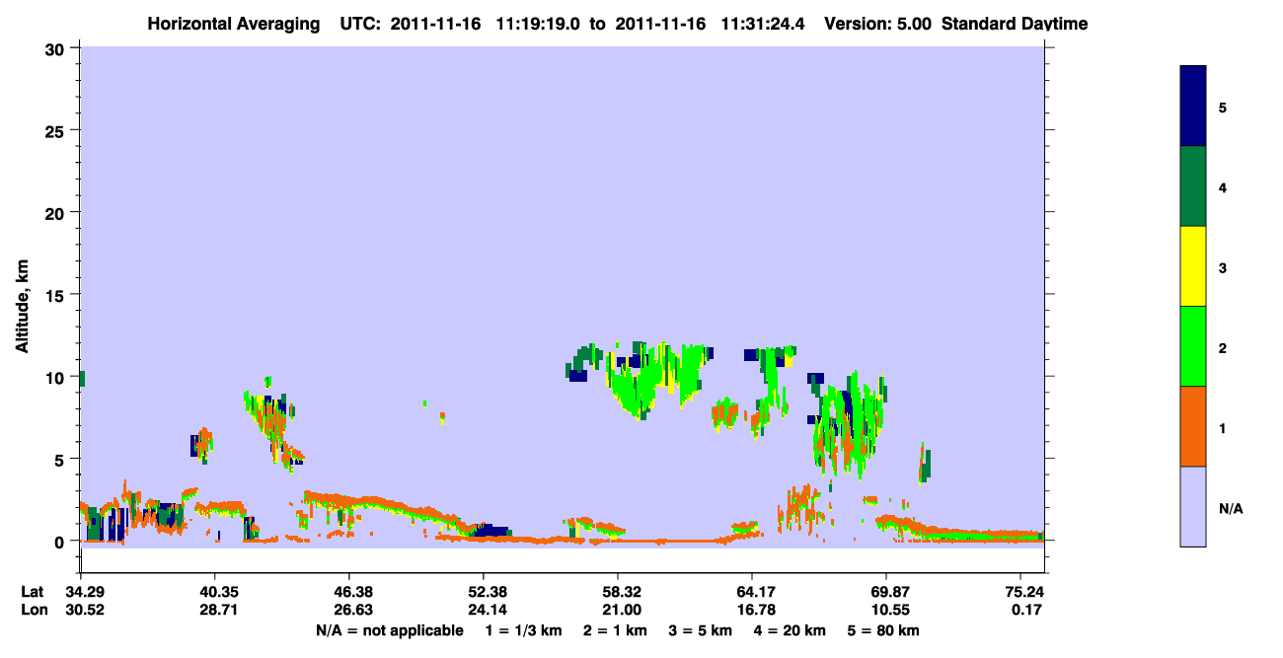Click the dark green level 4 color swatch
The height and width of the screenshot is (658, 1283).
[x=1193, y=186]
